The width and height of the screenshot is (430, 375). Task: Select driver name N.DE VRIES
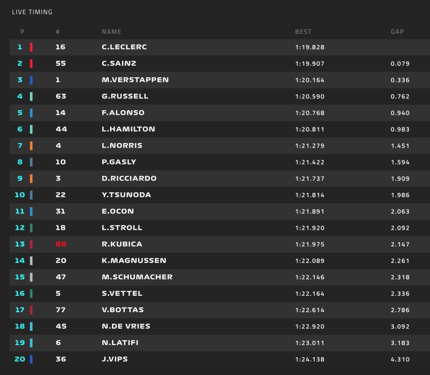pyautogui.click(x=126, y=326)
